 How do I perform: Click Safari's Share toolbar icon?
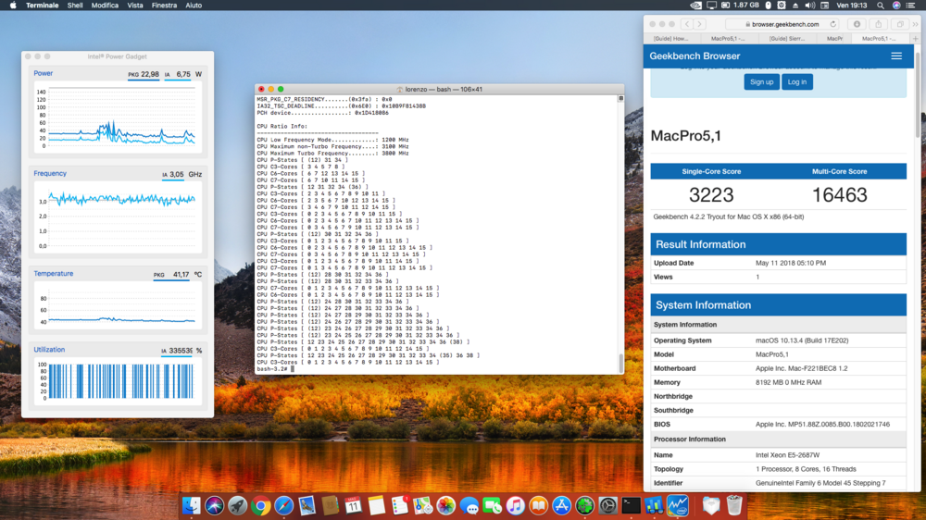coord(878,24)
